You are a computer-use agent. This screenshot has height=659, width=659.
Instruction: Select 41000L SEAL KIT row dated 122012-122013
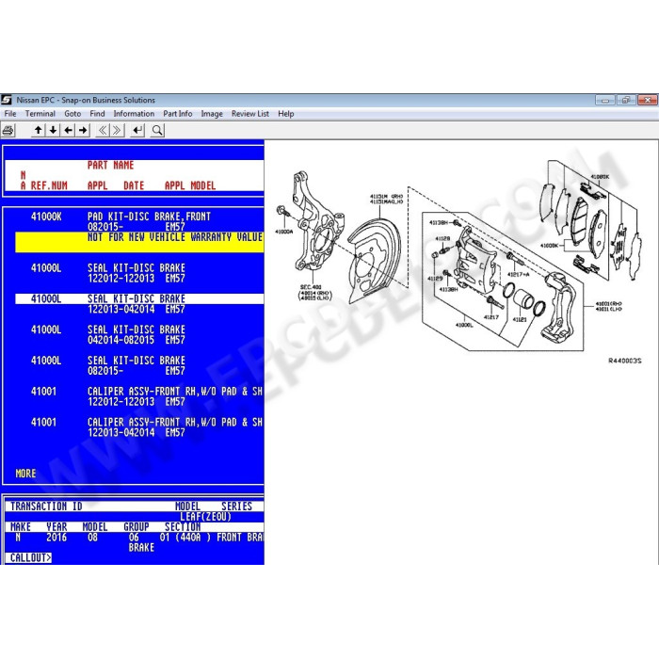139,273
